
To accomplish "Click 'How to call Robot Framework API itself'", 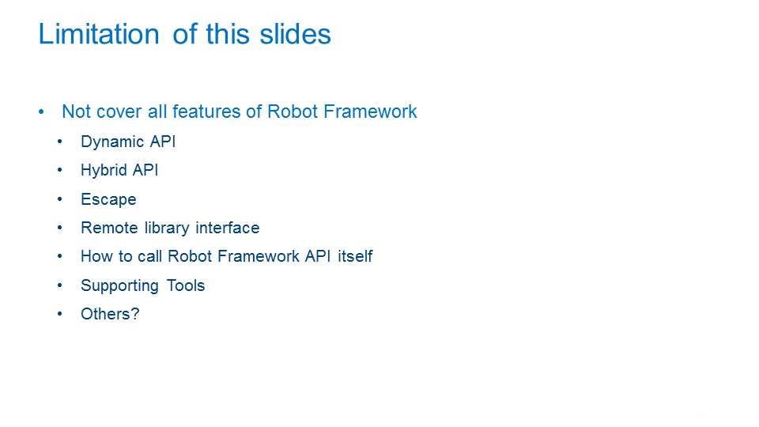I will 227,256.
